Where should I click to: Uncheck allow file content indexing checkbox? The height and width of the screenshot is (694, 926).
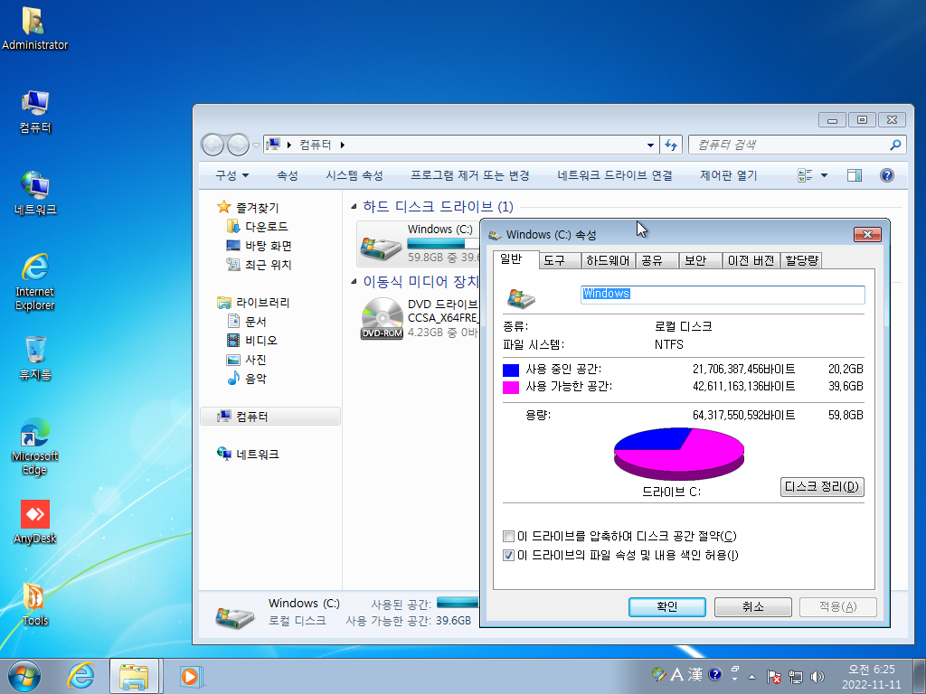tap(508, 556)
